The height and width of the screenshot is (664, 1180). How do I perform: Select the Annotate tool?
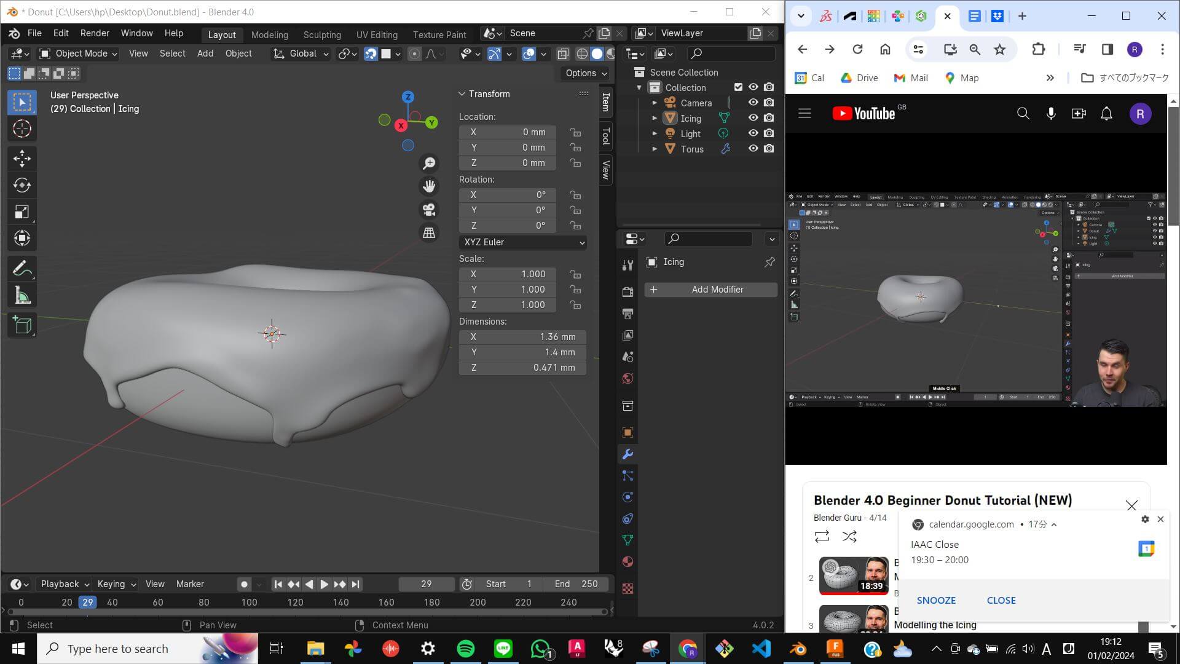22,268
